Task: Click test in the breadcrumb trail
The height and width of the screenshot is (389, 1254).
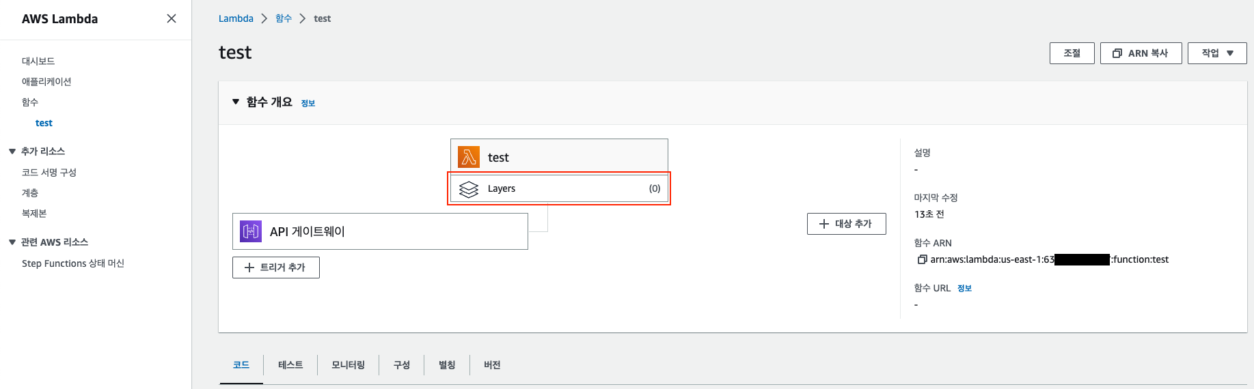Action: (x=323, y=18)
